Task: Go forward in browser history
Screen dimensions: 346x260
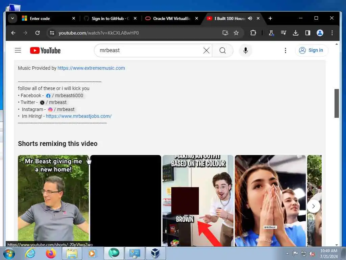Action: [25, 33]
